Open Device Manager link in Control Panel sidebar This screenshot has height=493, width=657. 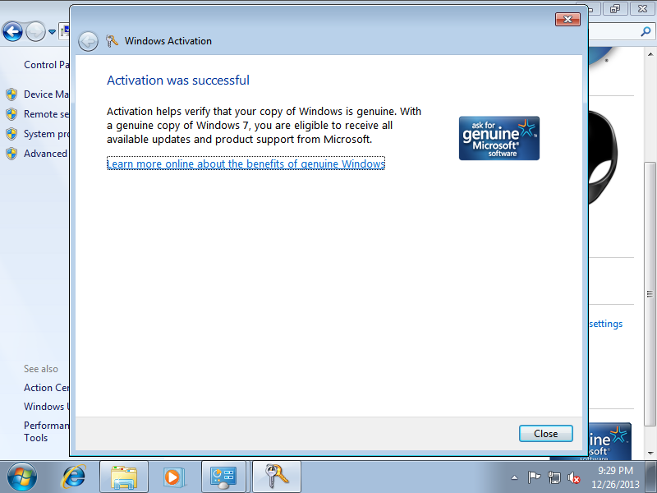pos(46,94)
